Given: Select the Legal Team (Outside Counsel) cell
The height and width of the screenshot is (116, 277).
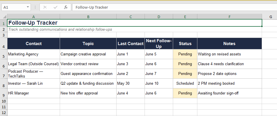Looking at the screenshot, I should [33, 64].
